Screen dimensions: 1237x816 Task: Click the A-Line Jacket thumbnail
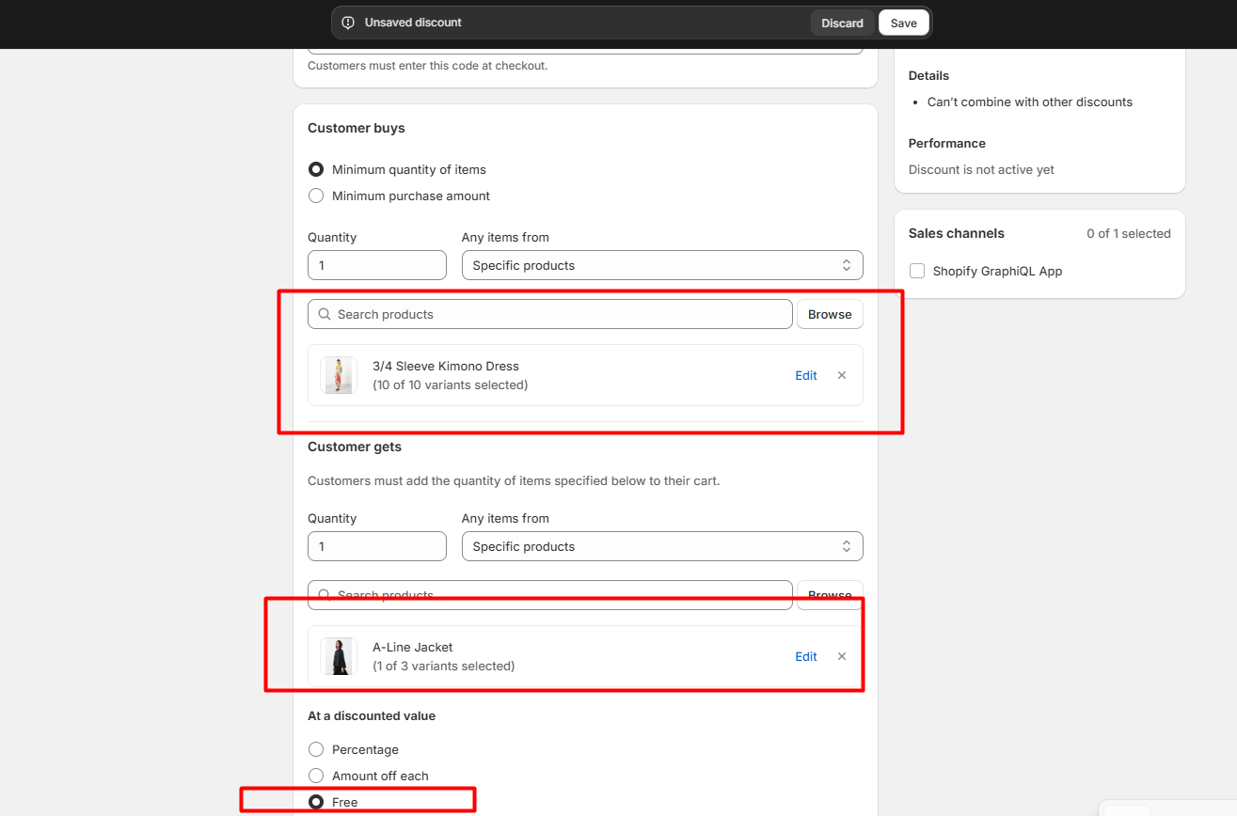coord(339,656)
